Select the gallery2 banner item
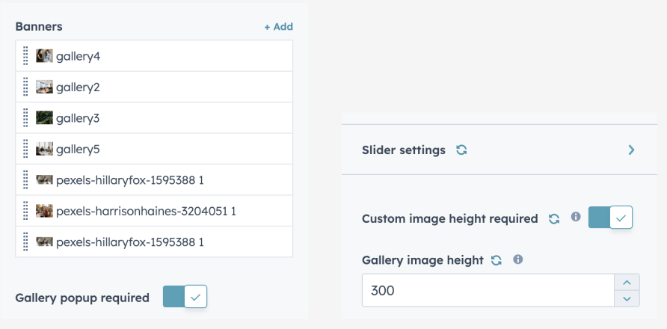Screen dimensions: 667x329 click(78, 87)
